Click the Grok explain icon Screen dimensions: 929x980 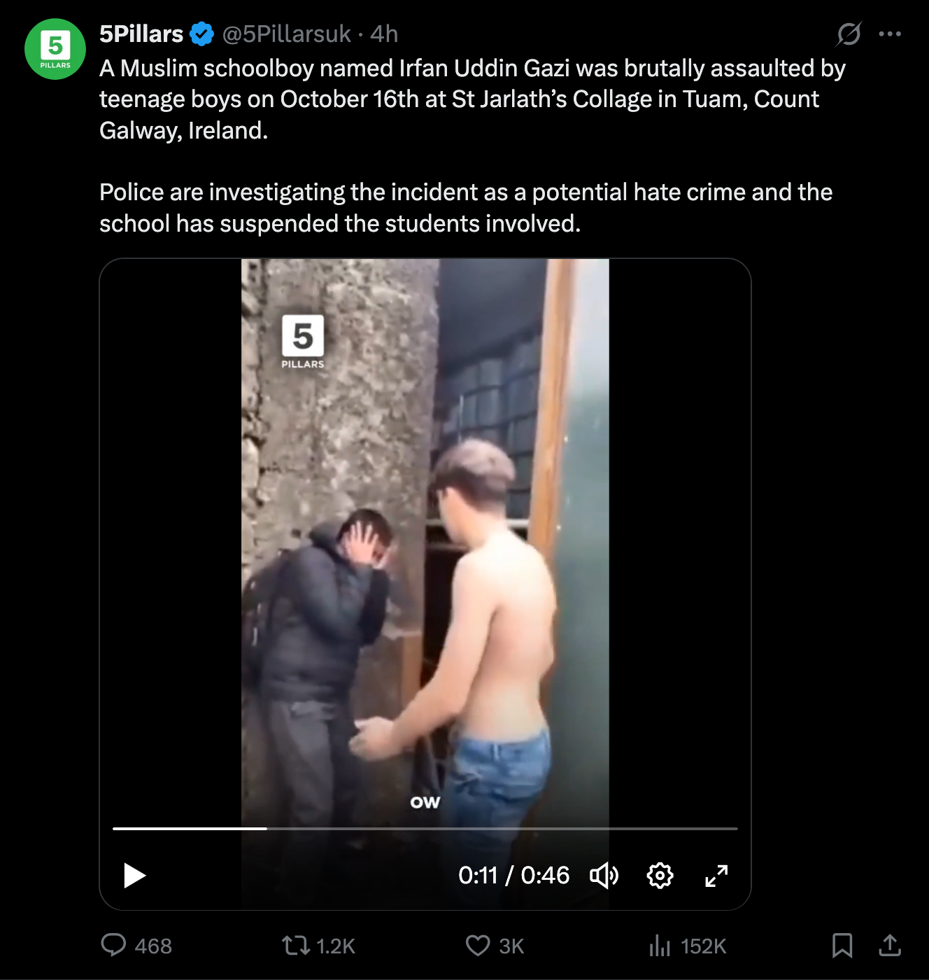pos(849,34)
